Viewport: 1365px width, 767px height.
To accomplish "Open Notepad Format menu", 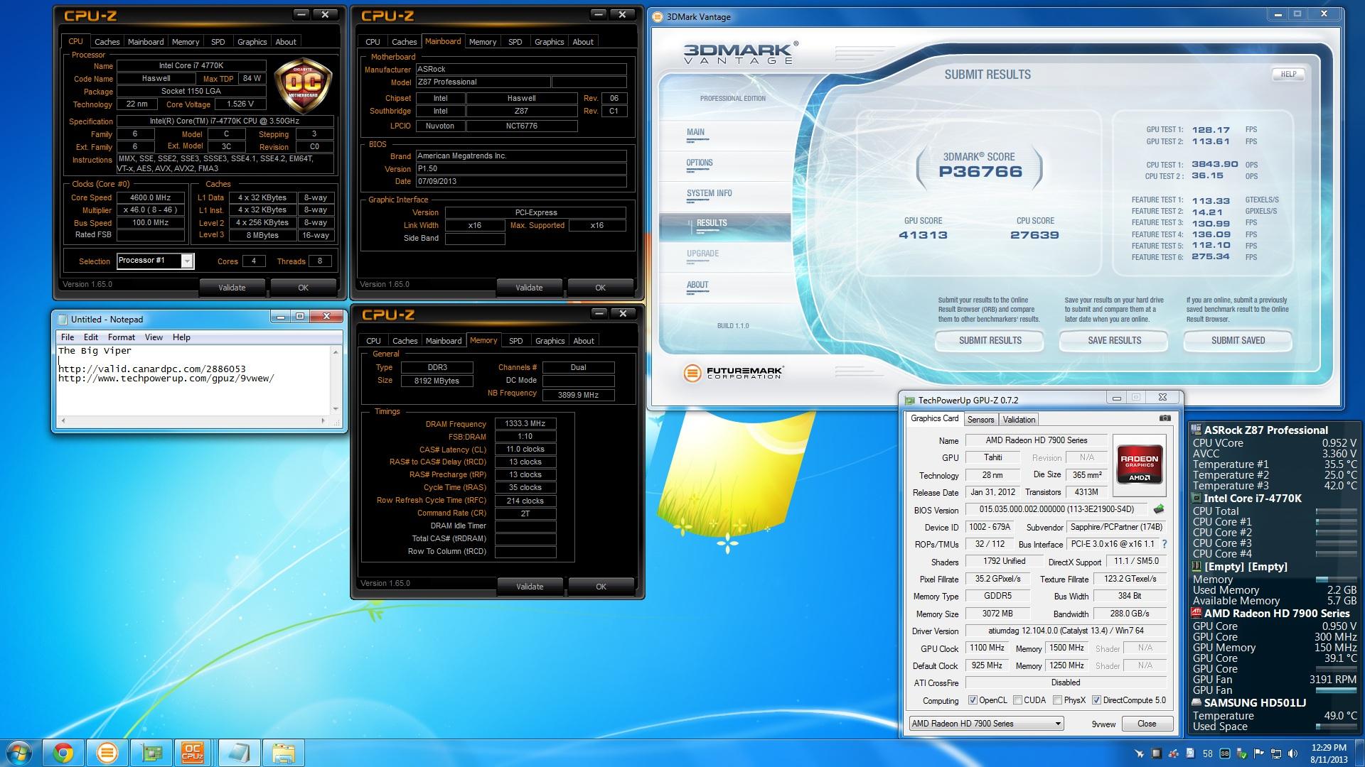I will [x=122, y=337].
